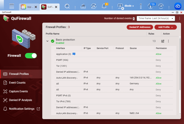The width and height of the screenshot is (184, 124).
Task: Click the Application (0) rule row
Action: 114,54
